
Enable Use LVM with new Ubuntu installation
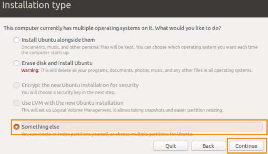[x=17, y=103]
